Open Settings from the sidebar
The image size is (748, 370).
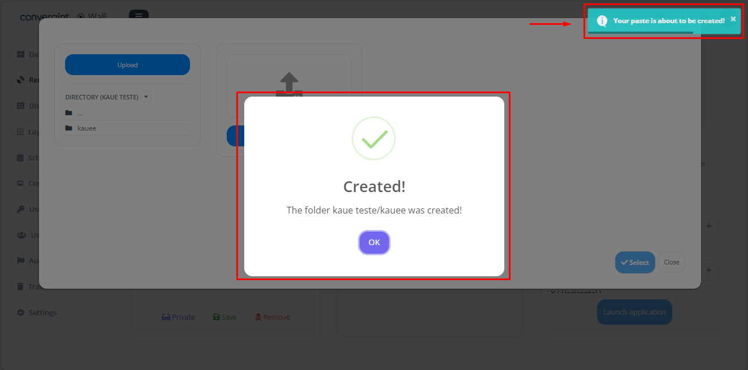pos(37,312)
